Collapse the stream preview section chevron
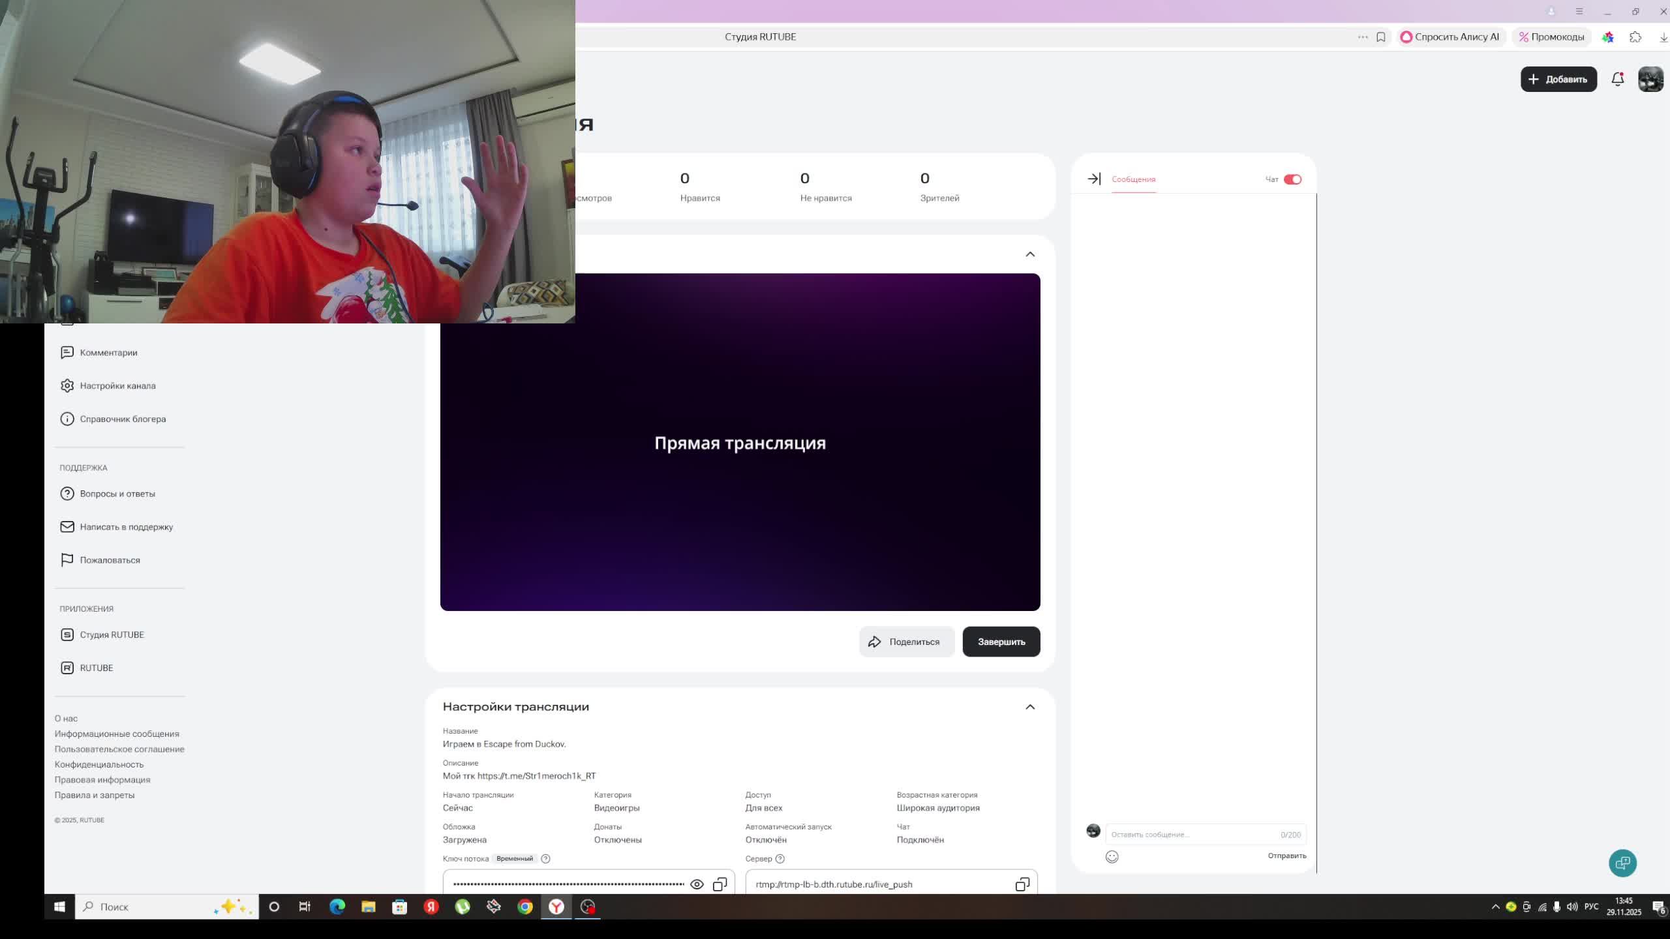The image size is (1670, 939). click(x=1029, y=254)
